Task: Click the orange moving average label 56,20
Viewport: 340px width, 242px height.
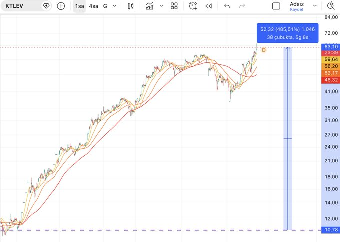Action: click(x=331, y=66)
